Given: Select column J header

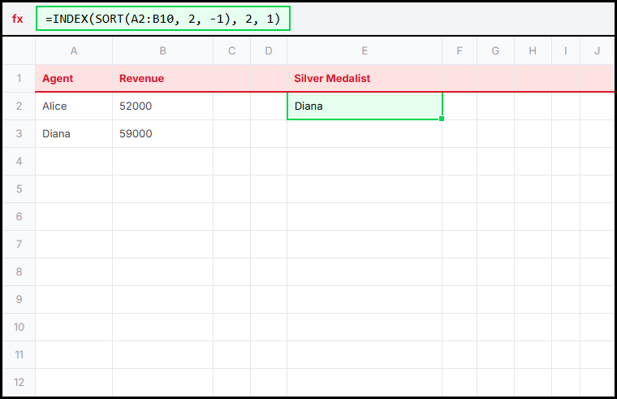Looking at the screenshot, I should [597, 51].
